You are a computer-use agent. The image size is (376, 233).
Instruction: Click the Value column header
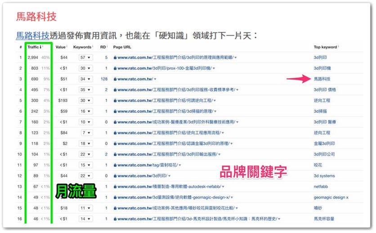point(60,47)
